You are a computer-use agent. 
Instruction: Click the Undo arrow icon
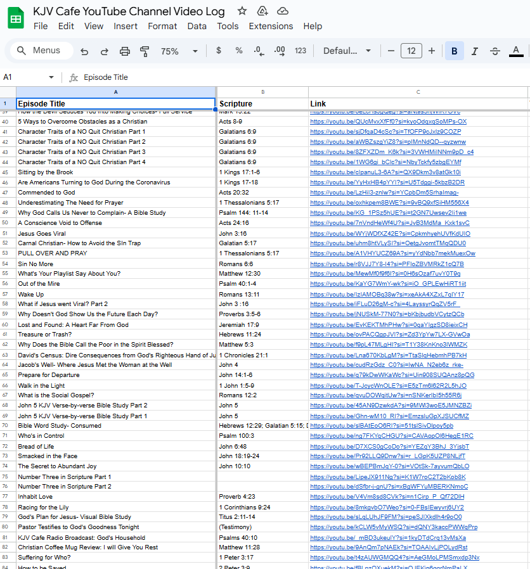84,51
